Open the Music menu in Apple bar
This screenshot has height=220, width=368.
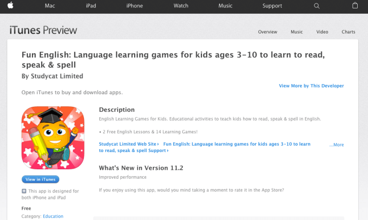[x=226, y=6]
